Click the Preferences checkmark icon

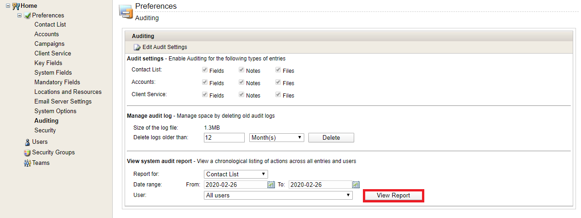(27, 15)
